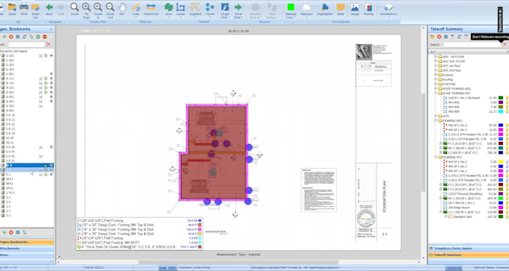Viewport: 509px width, 271px height.
Task: Open a job with the Open button
Action: (x=12, y=9)
